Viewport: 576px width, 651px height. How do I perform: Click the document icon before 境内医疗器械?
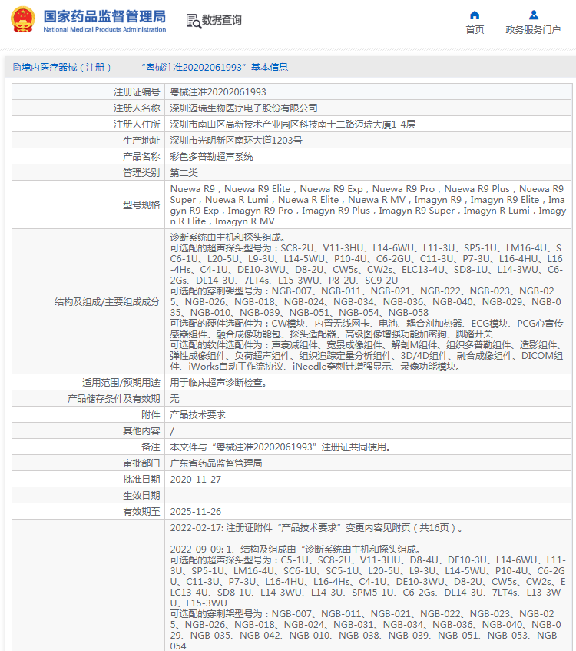[17, 68]
